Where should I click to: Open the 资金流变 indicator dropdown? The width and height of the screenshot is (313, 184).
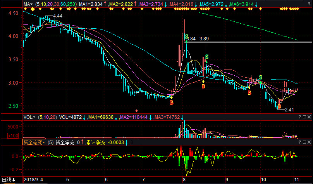point(34,142)
